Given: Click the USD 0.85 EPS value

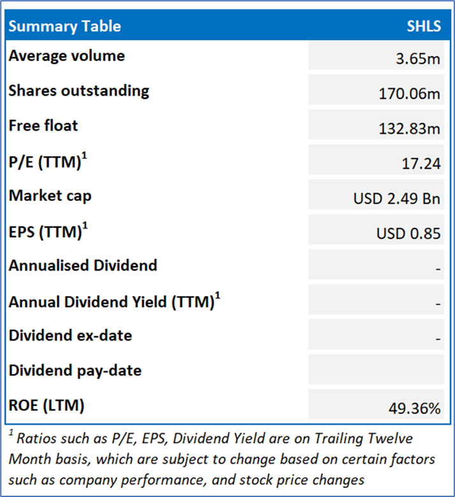Looking at the screenshot, I should pos(408,234).
